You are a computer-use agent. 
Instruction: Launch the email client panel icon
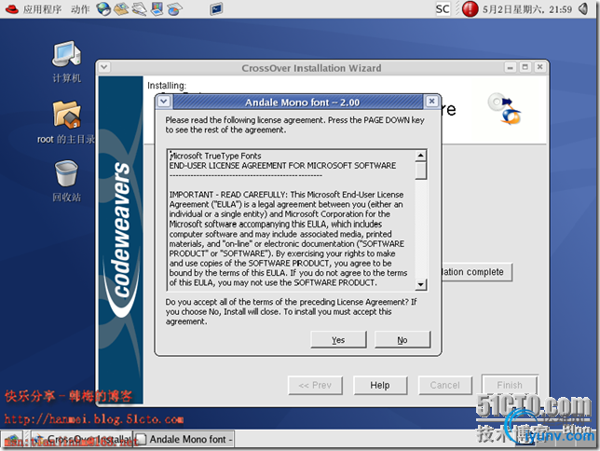pos(121,9)
